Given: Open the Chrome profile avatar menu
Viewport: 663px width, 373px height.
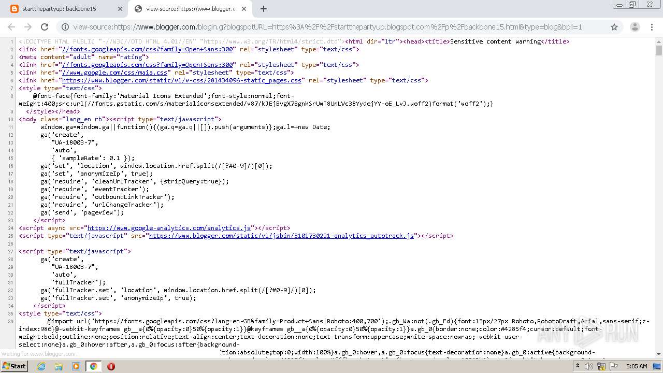Looking at the screenshot, I should point(635,27).
